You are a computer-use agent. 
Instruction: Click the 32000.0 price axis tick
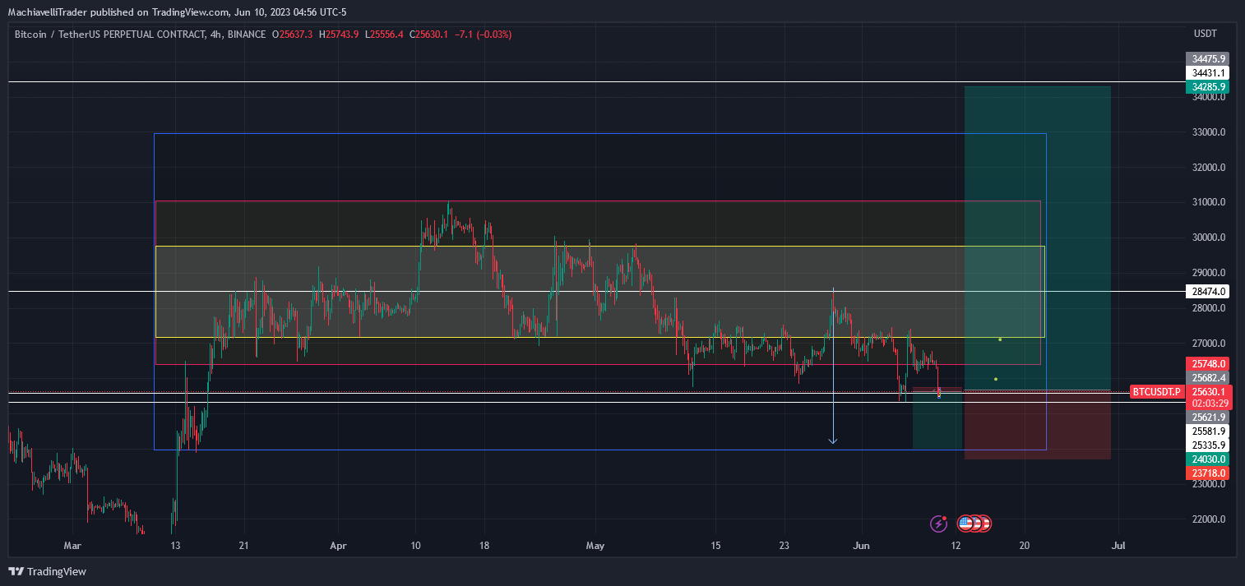1208,168
